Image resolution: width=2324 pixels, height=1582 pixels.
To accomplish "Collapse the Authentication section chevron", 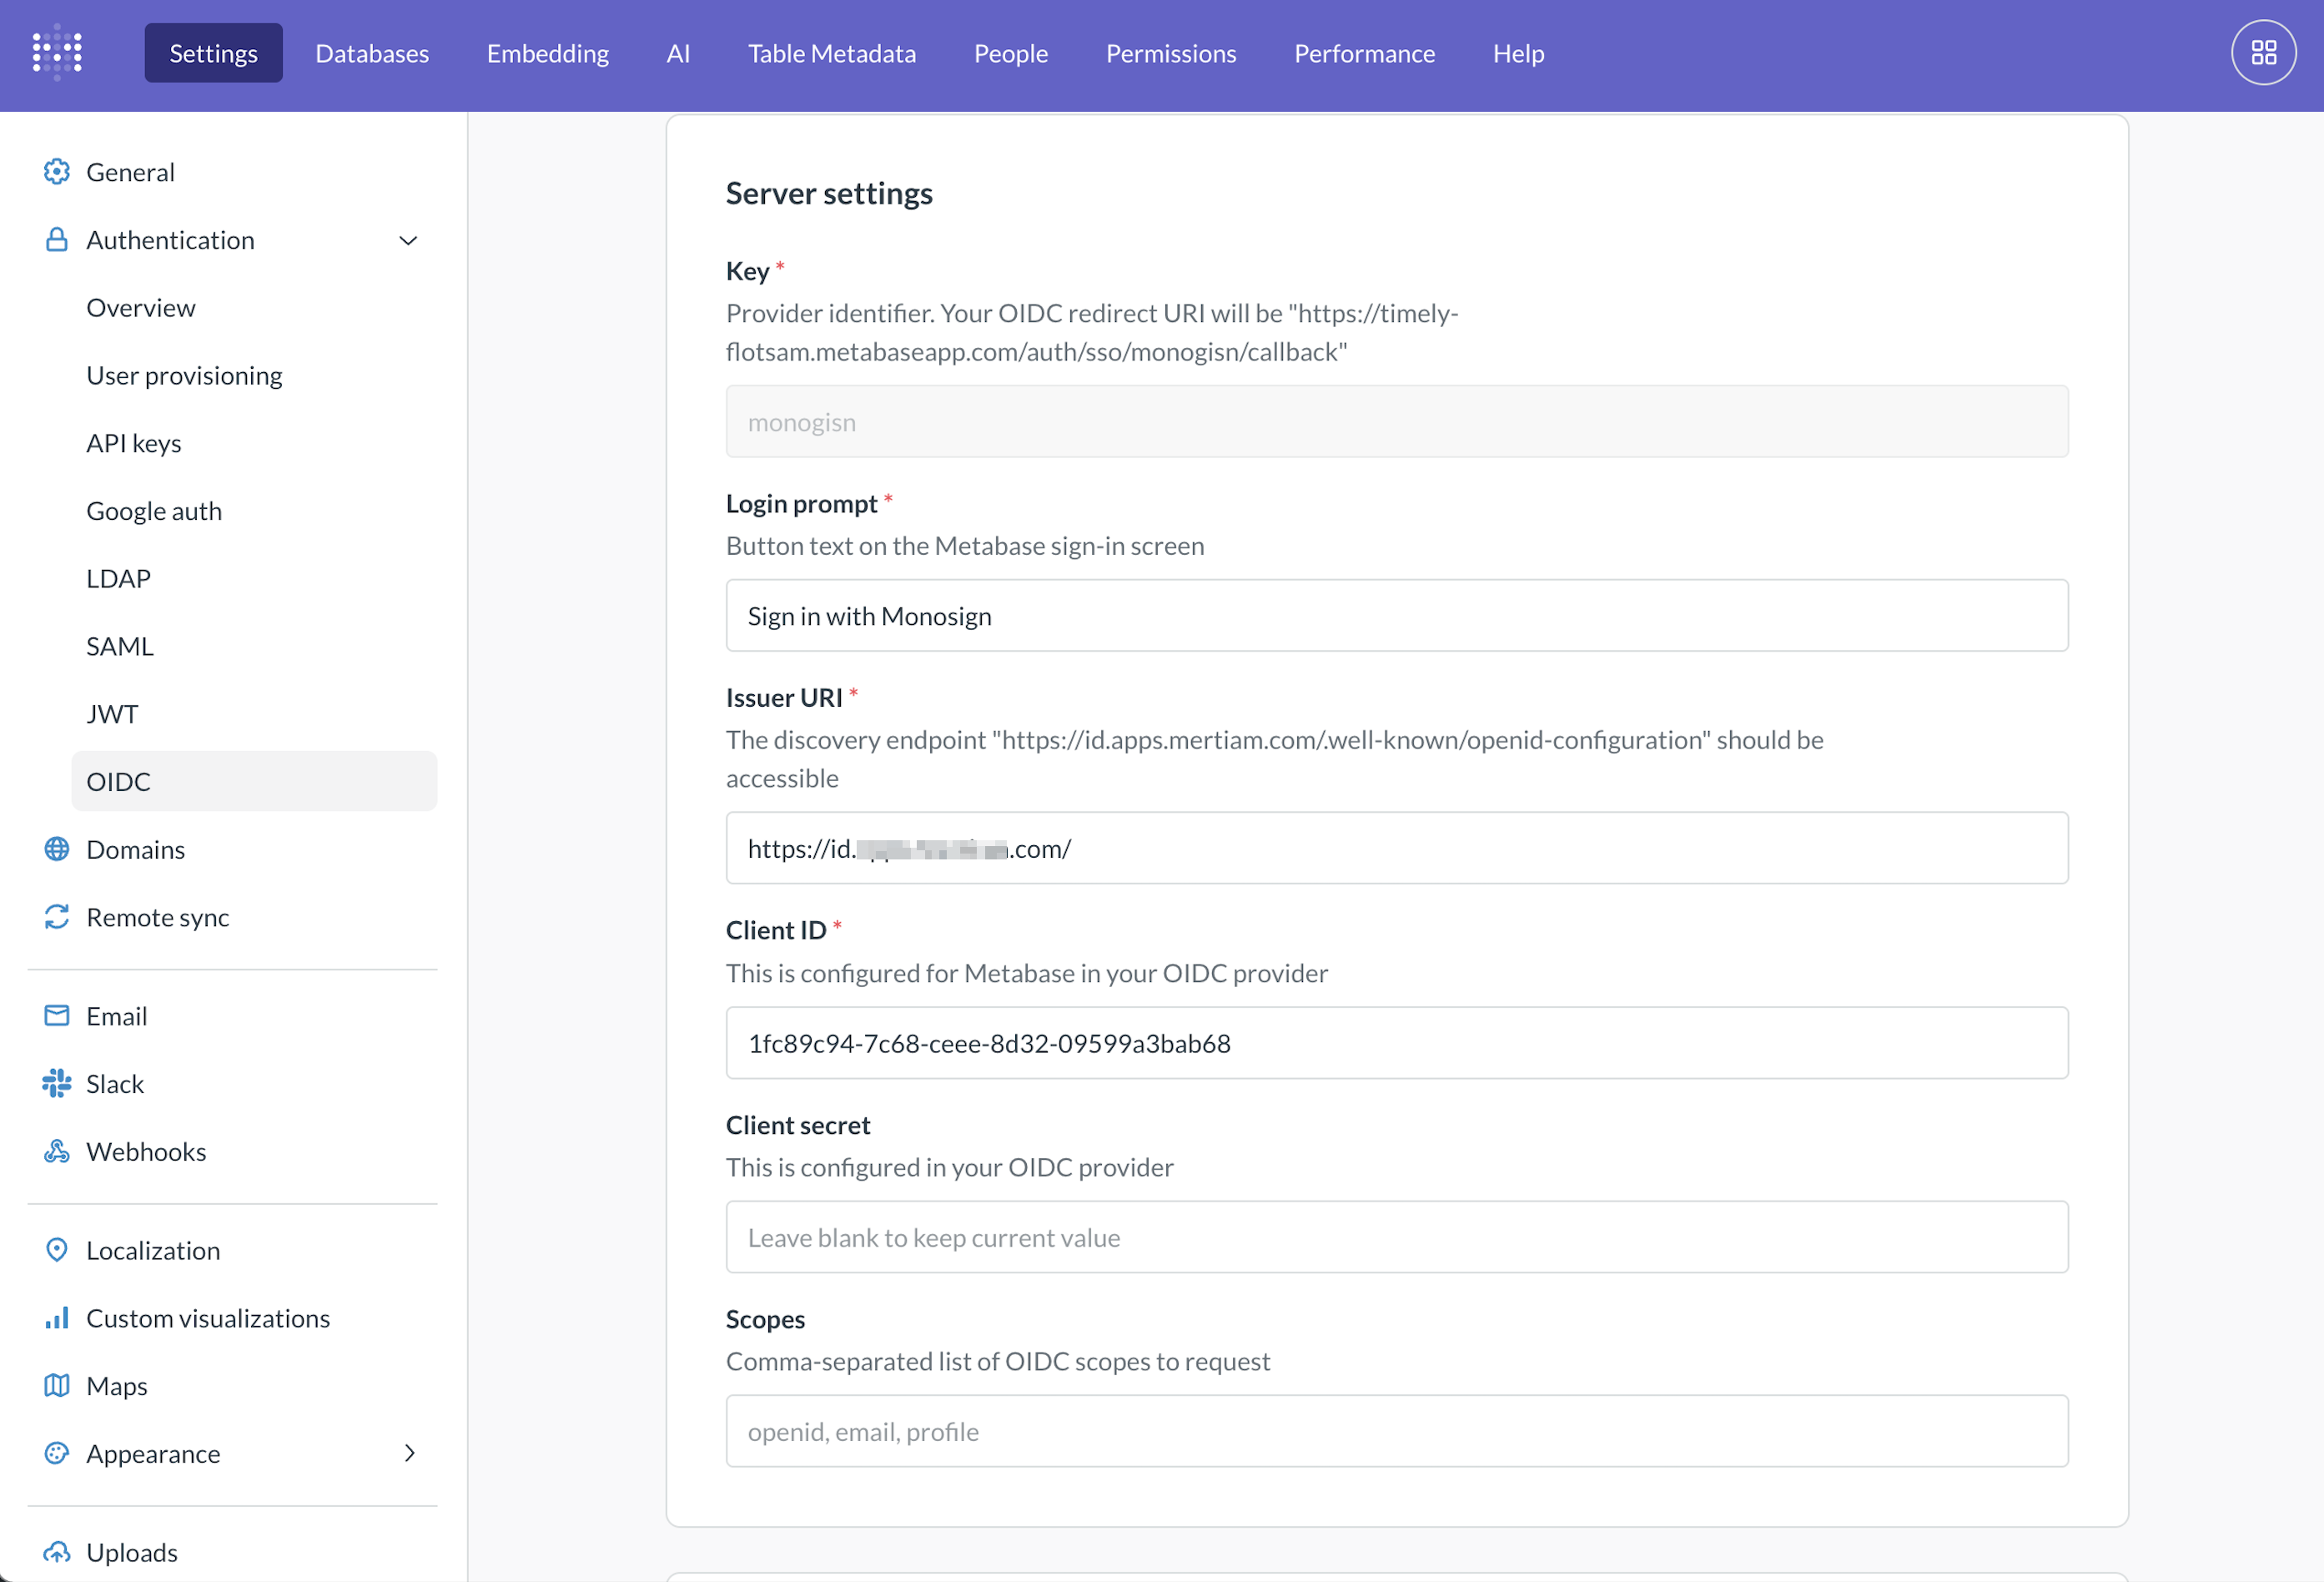I will (408, 240).
